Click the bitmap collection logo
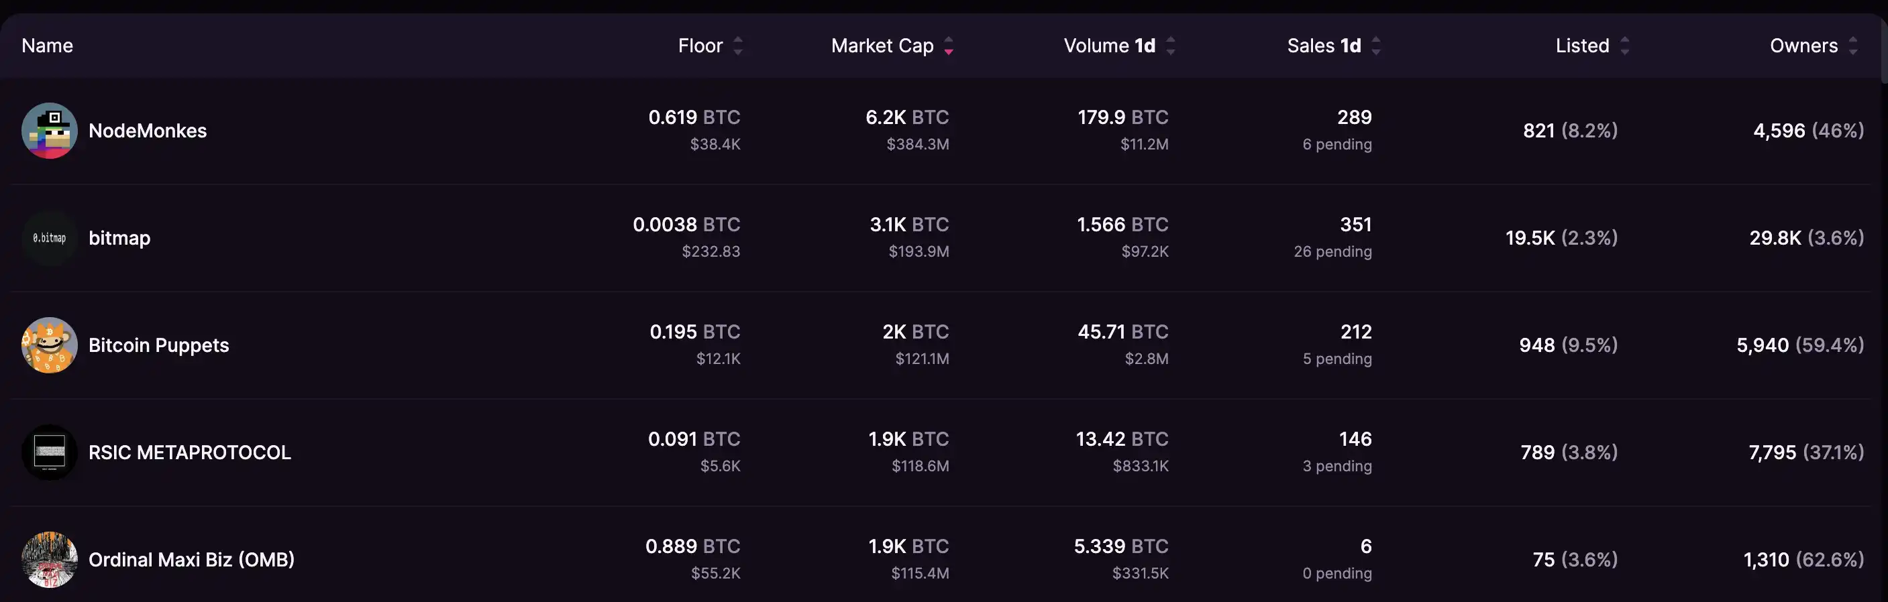 coord(49,238)
